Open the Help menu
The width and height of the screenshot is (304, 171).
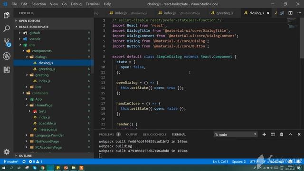(x=107, y=4)
